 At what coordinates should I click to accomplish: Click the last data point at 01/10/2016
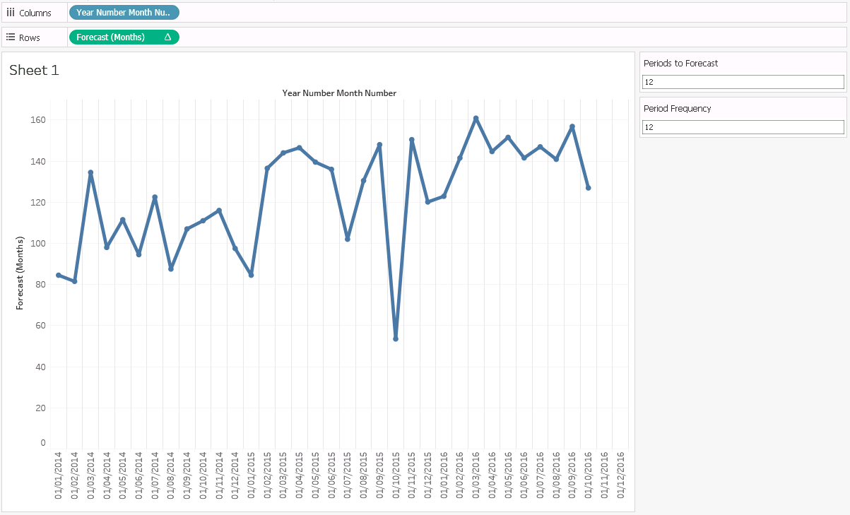[589, 188]
